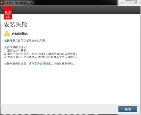Click the 安装遇到错误 message text
Viewport: 141px width, 115px height.
click(x=20, y=34)
